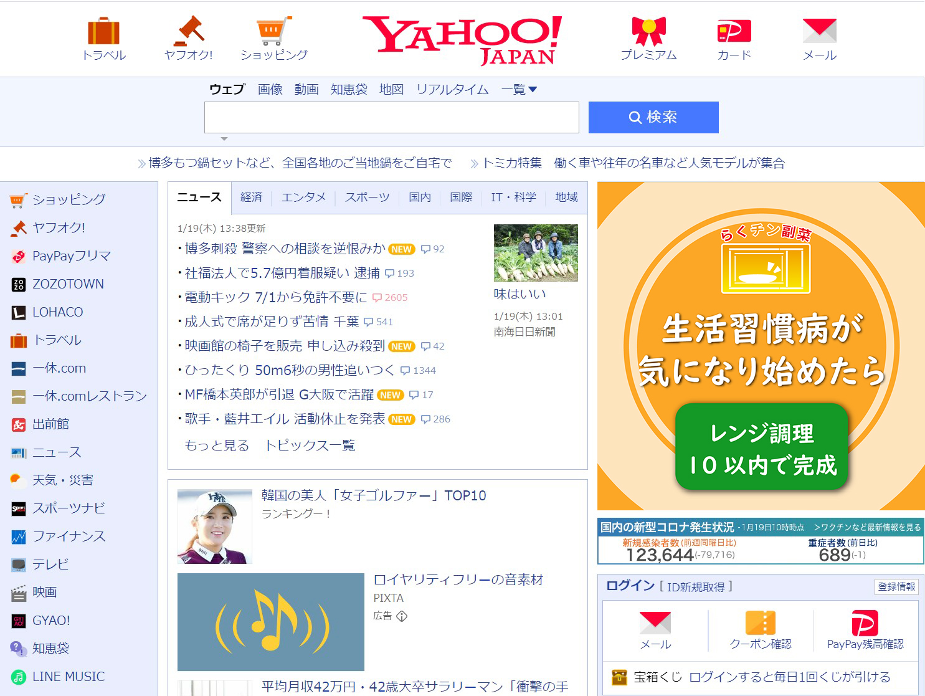925x696 pixels.
Task: Open the ヤフオク! gavel icon in header
Action: click(x=189, y=31)
